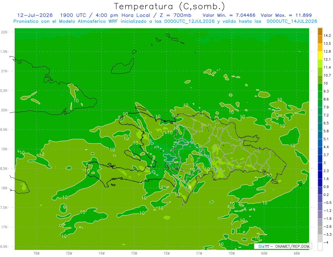Click the 70W longitude axis label
Viewport: 333px width, 257px height.
tap(232, 253)
